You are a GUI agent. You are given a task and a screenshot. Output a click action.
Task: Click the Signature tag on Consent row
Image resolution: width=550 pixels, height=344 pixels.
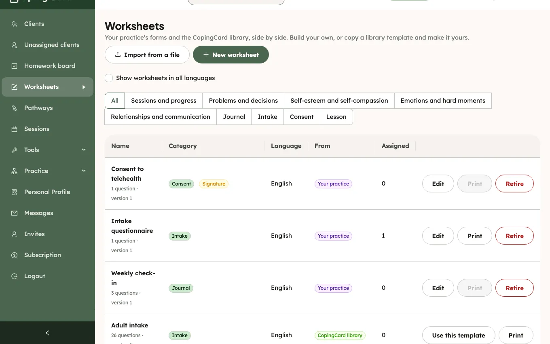(214, 184)
